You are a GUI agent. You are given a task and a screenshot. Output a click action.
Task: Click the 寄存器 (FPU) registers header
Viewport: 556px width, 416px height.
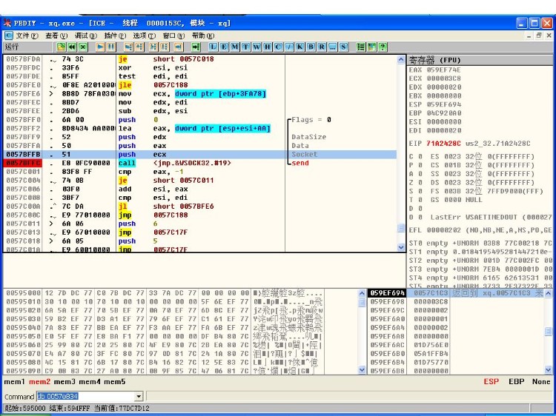point(480,60)
